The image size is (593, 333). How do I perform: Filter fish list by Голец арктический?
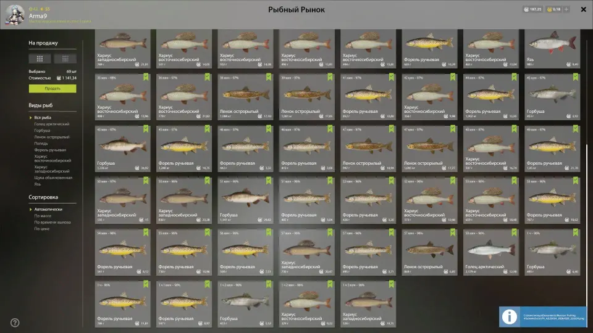coord(52,124)
